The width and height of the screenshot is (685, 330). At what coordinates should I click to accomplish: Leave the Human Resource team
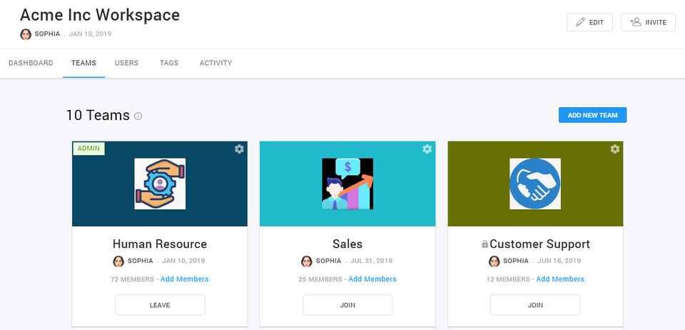pyautogui.click(x=160, y=305)
